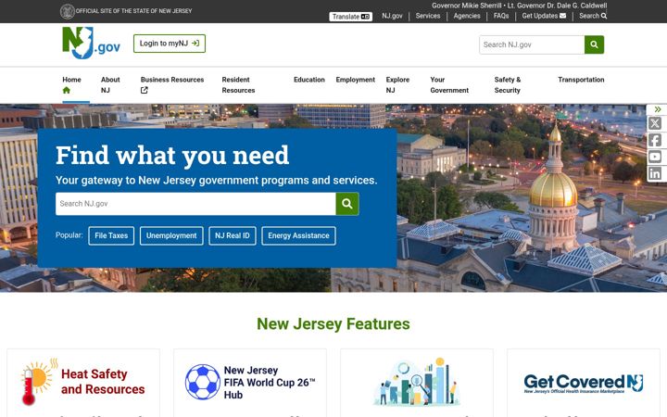The height and width of the screenshot is (417, 667).
Task: Focus the header Search NJ.gov field
Action: tap(532, 44)
